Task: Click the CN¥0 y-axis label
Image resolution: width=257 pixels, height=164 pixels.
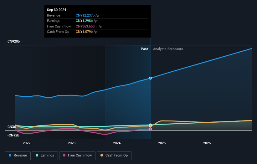Action: 12,127
